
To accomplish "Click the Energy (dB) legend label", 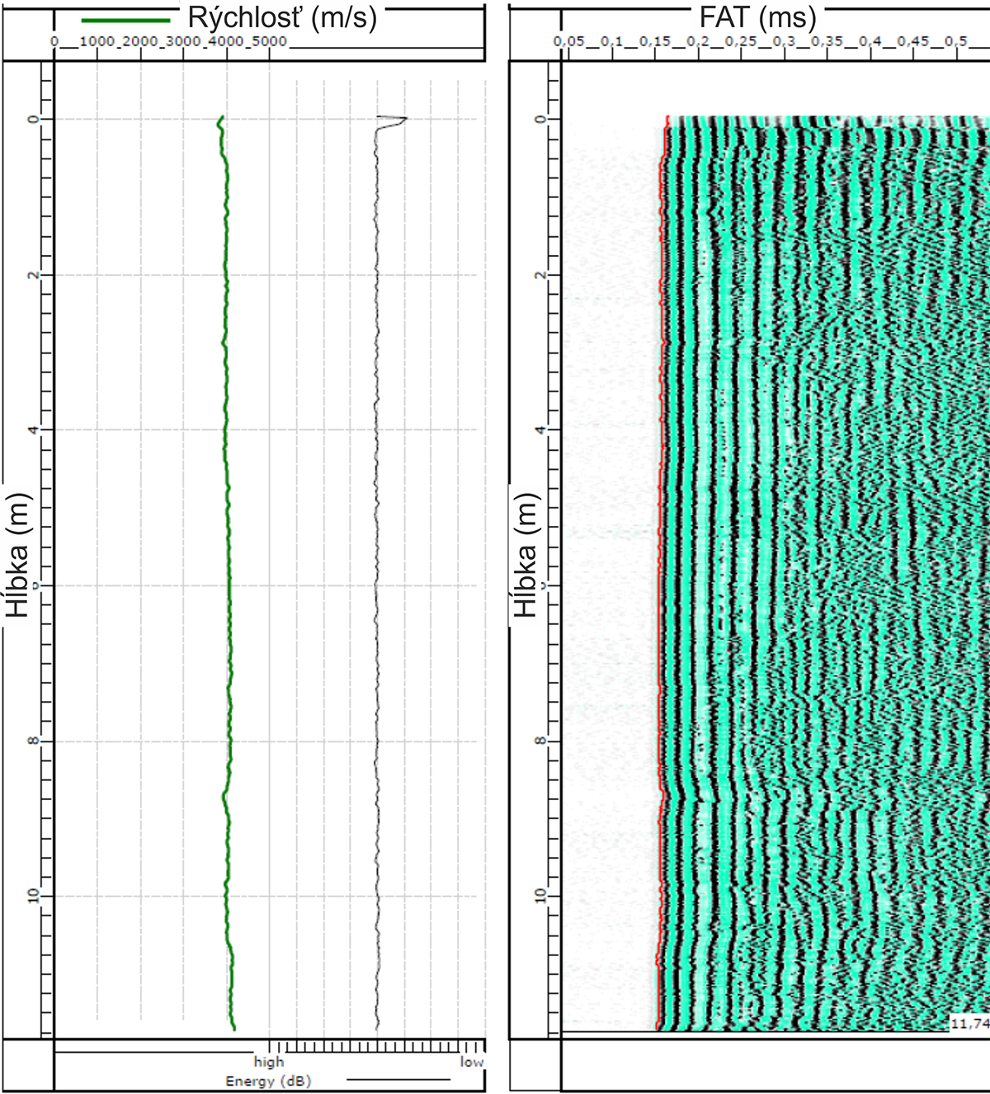I will 268,1081.
